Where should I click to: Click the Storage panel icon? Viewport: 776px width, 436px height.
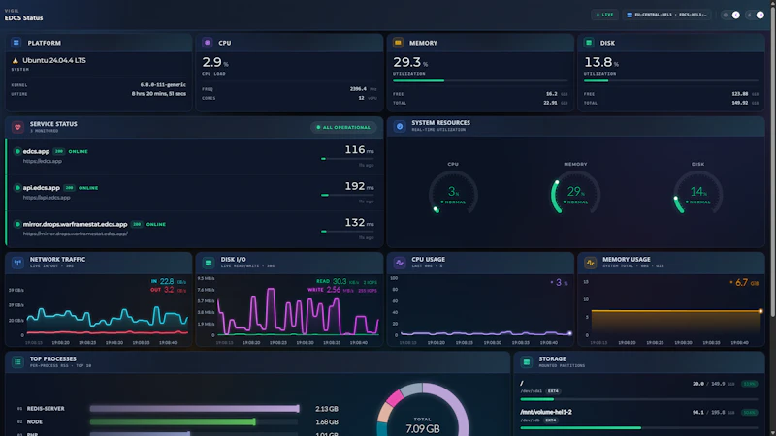pos(527,362)
